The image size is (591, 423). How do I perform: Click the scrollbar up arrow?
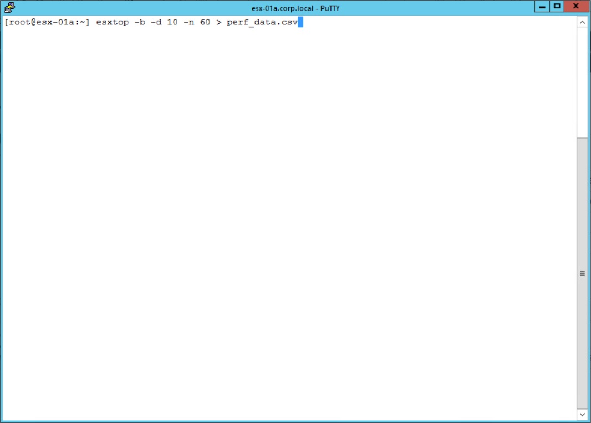pyautogui.click(x=582, y=22)
